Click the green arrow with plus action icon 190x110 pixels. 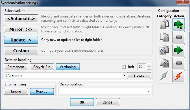click(x=179, y=24)
